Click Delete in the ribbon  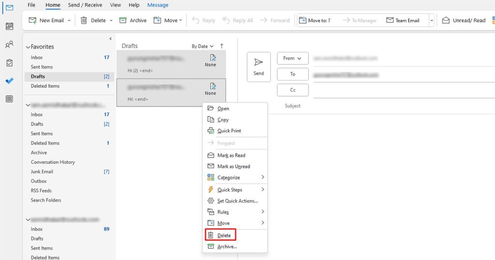coord(93,20)
